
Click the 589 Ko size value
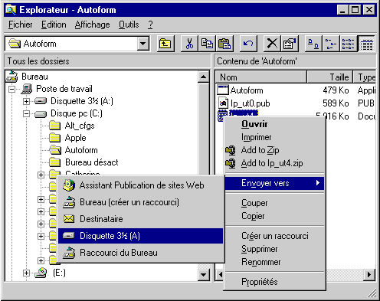336,103
